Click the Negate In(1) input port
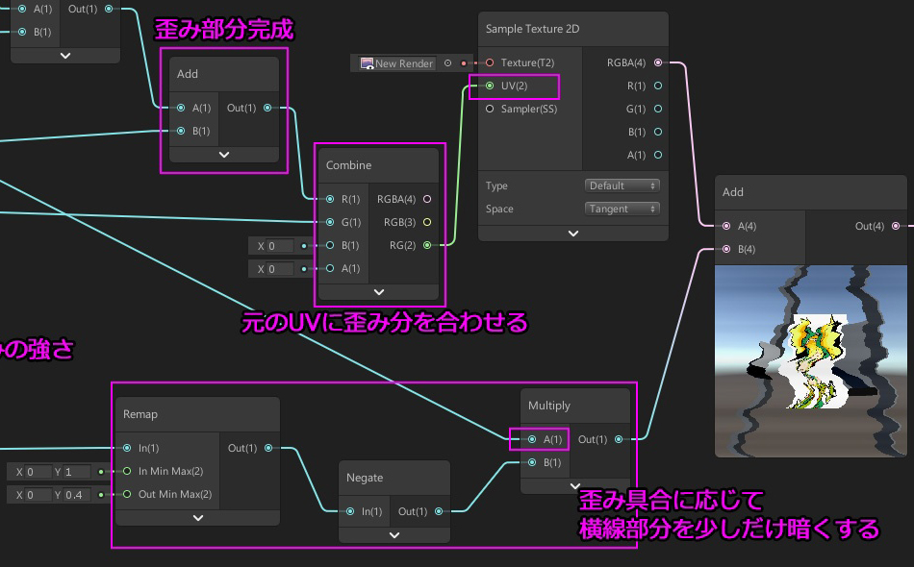 (x=350, y=511)
